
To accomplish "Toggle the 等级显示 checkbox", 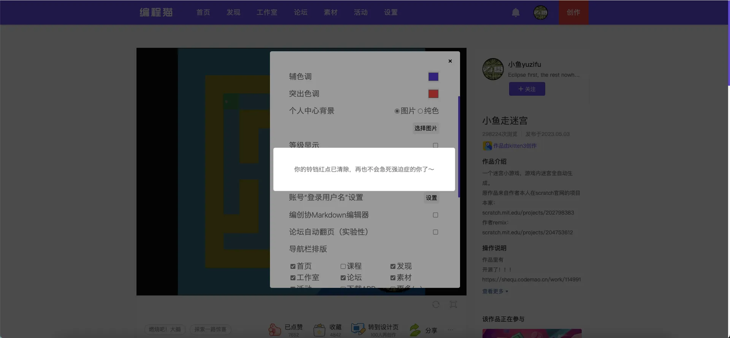I will click(435, 145).
